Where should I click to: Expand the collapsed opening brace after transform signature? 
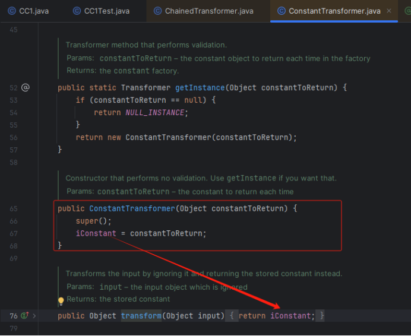(x=233, y=316)
